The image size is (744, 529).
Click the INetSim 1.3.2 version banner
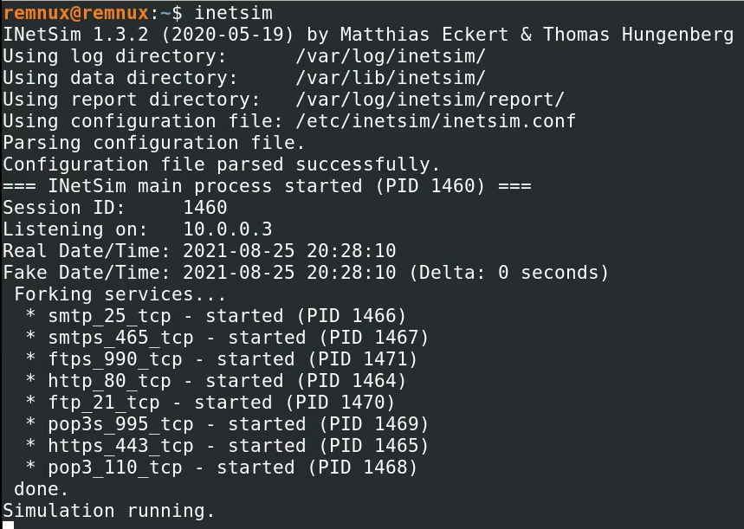click(x=368, y=35)
